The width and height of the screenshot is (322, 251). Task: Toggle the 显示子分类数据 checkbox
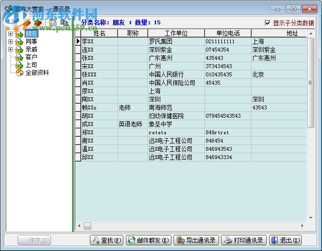pos(268,23)
